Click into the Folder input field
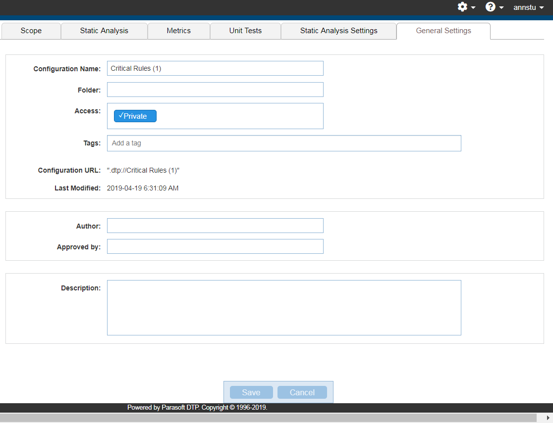The height and width of the screenshot is (423, 553). 215,90
